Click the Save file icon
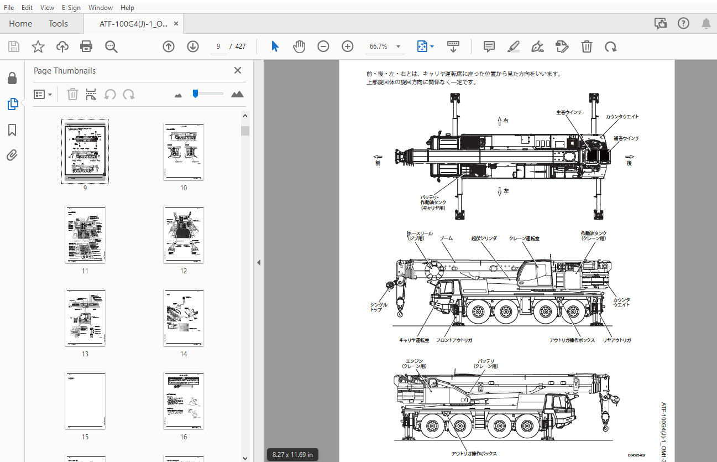The width and height of the screenshot is (717, 462). [x=14, y=46]
